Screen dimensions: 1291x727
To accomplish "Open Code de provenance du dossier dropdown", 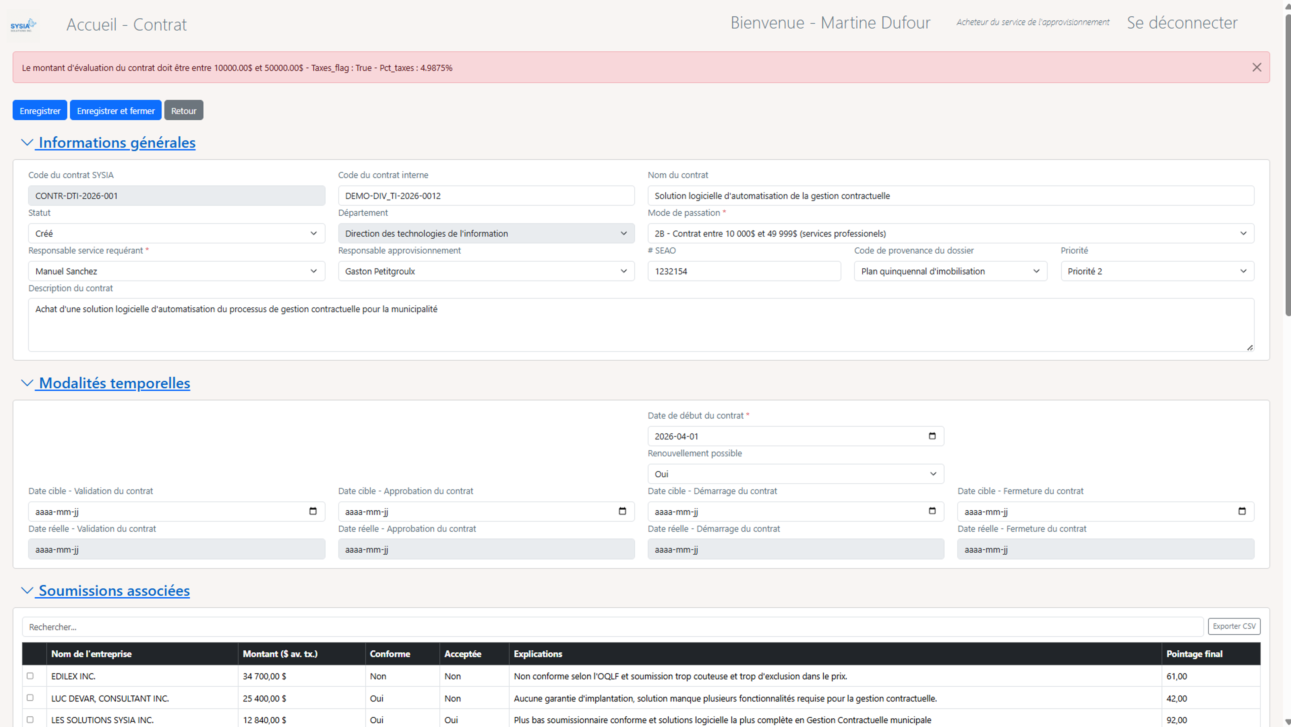I will point(950,271).
